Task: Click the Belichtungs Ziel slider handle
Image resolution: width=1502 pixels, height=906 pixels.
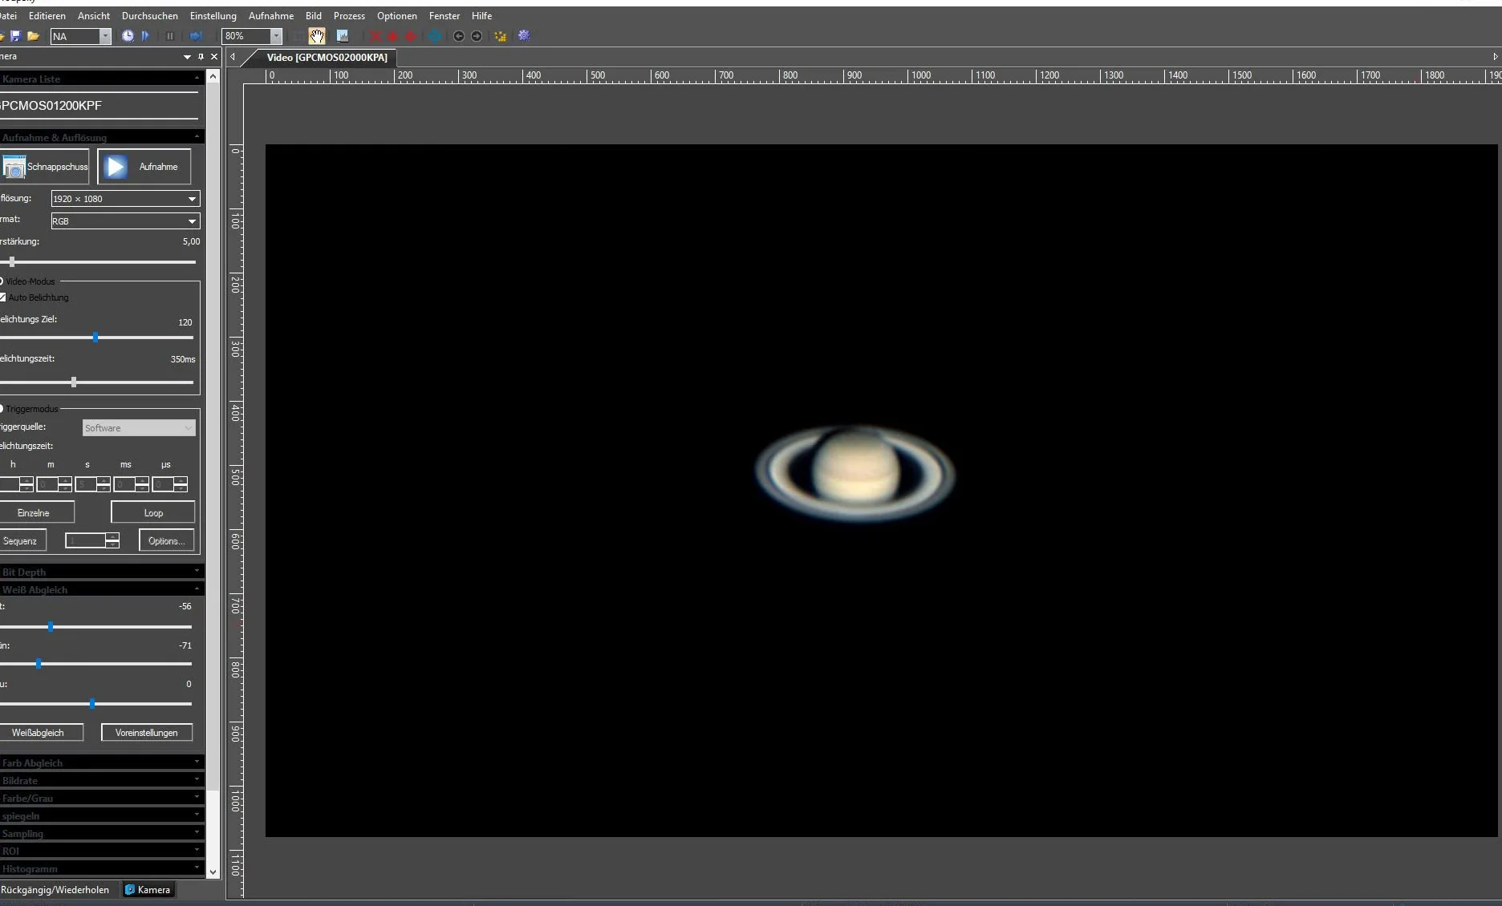Action: click(x=95, y=338)
